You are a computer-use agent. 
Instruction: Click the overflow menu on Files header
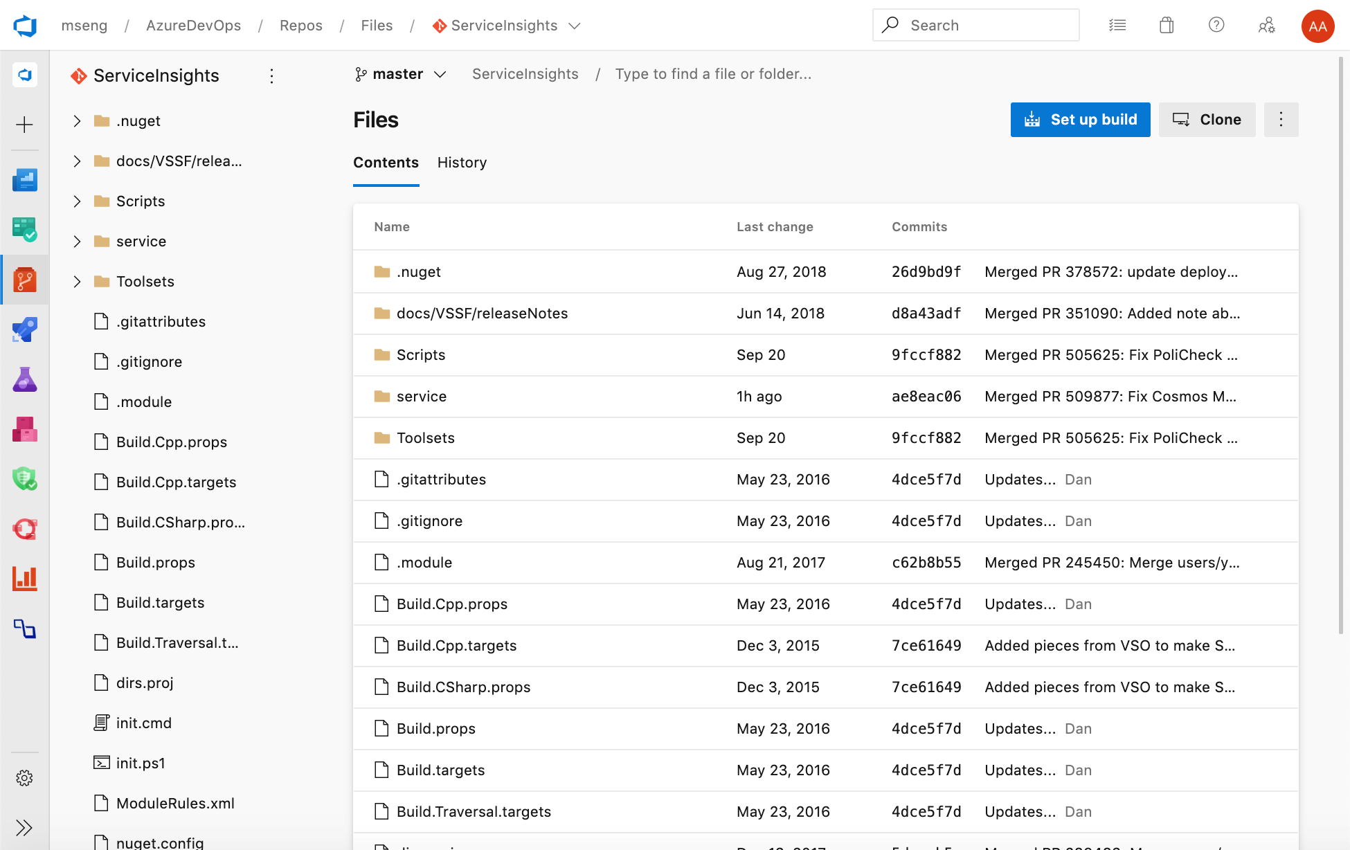coord(1281,120)
